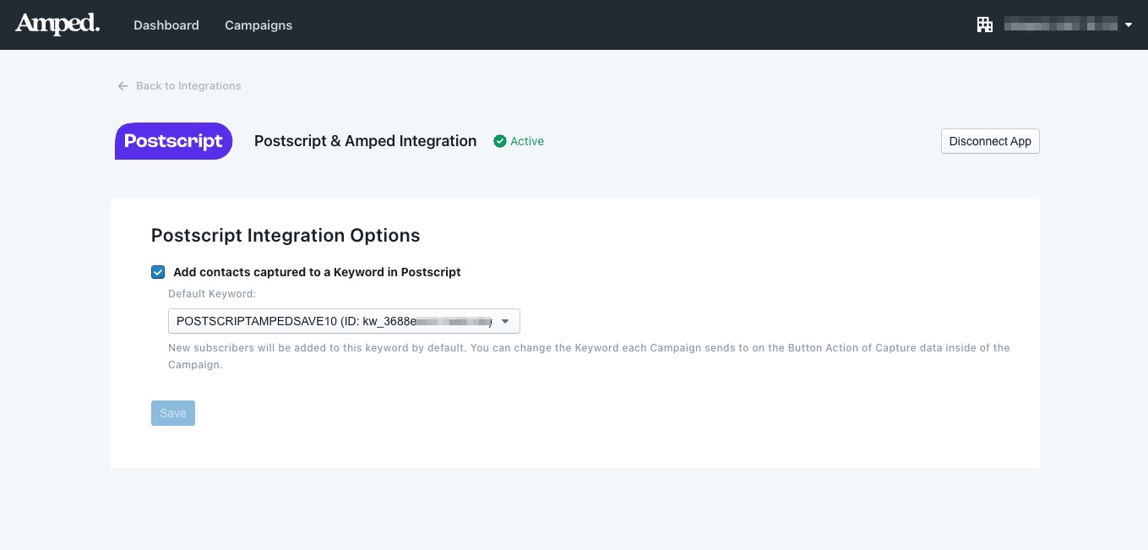1148x550 pixels.
Task: Click the Postscript logo badge
Action: pos(173,141)
